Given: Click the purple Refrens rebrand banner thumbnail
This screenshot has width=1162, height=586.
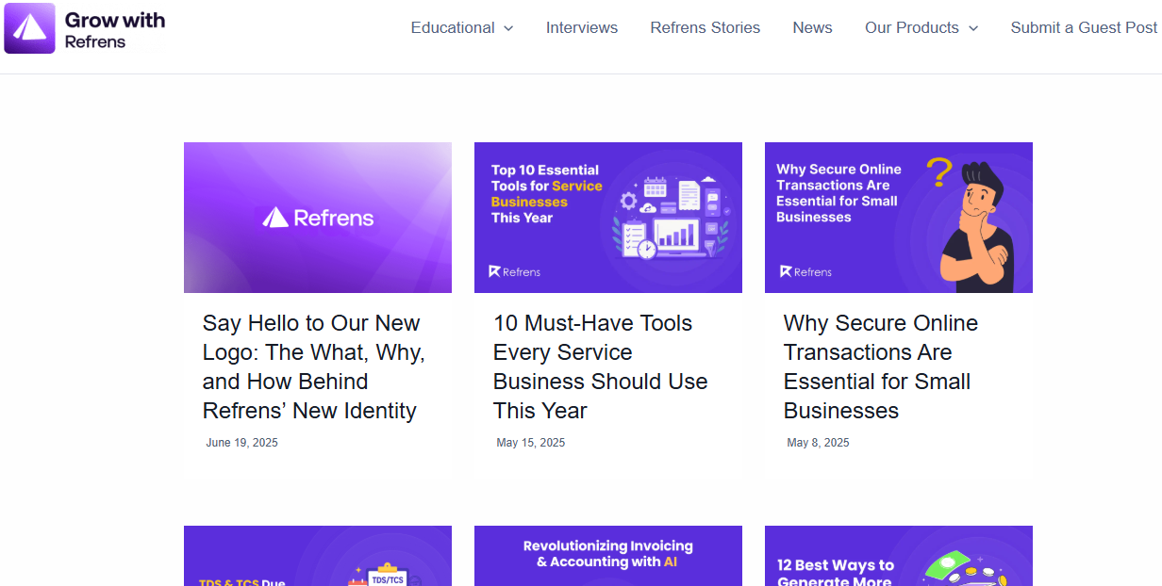Looking at the screenshot, I should (317, 218).
